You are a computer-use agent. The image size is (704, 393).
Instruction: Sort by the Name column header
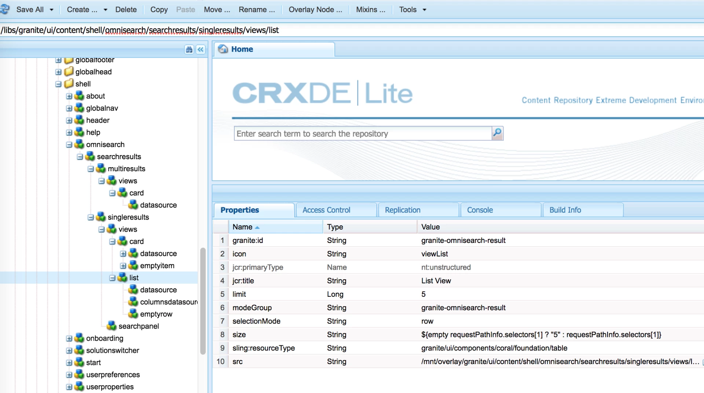(275, 227)
